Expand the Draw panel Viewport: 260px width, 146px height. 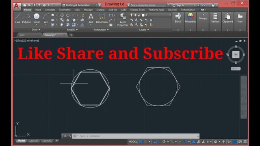click(x=36, y=30)
